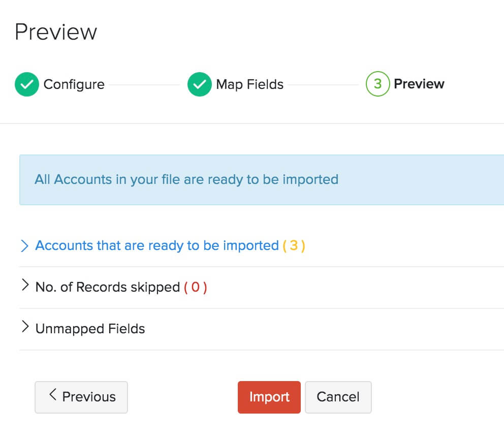Screen dimensions: 504x440
Task: Return using the Previous button
Action: [81, 397]
